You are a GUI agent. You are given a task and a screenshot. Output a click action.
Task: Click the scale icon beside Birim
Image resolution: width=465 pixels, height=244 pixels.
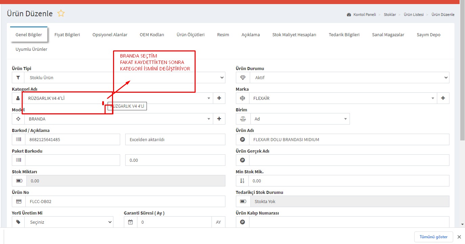pyautogui.click(x=242, y=119)
